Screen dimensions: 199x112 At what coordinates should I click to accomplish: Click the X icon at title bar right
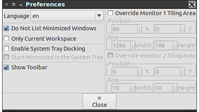pos(192,5)
